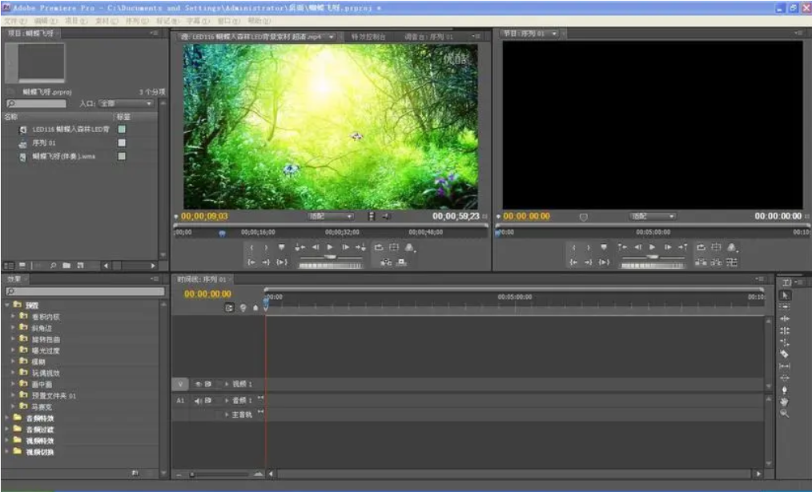The image size is (812, 492).
Task: Select the Hand tool
Action: tap(785, 402)
